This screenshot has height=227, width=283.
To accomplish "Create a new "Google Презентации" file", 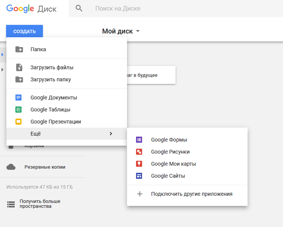I will [67, 122].
